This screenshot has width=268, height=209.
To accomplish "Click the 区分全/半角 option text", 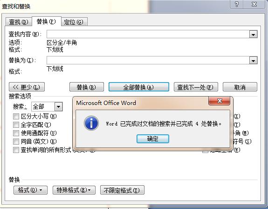I will 62,42.
